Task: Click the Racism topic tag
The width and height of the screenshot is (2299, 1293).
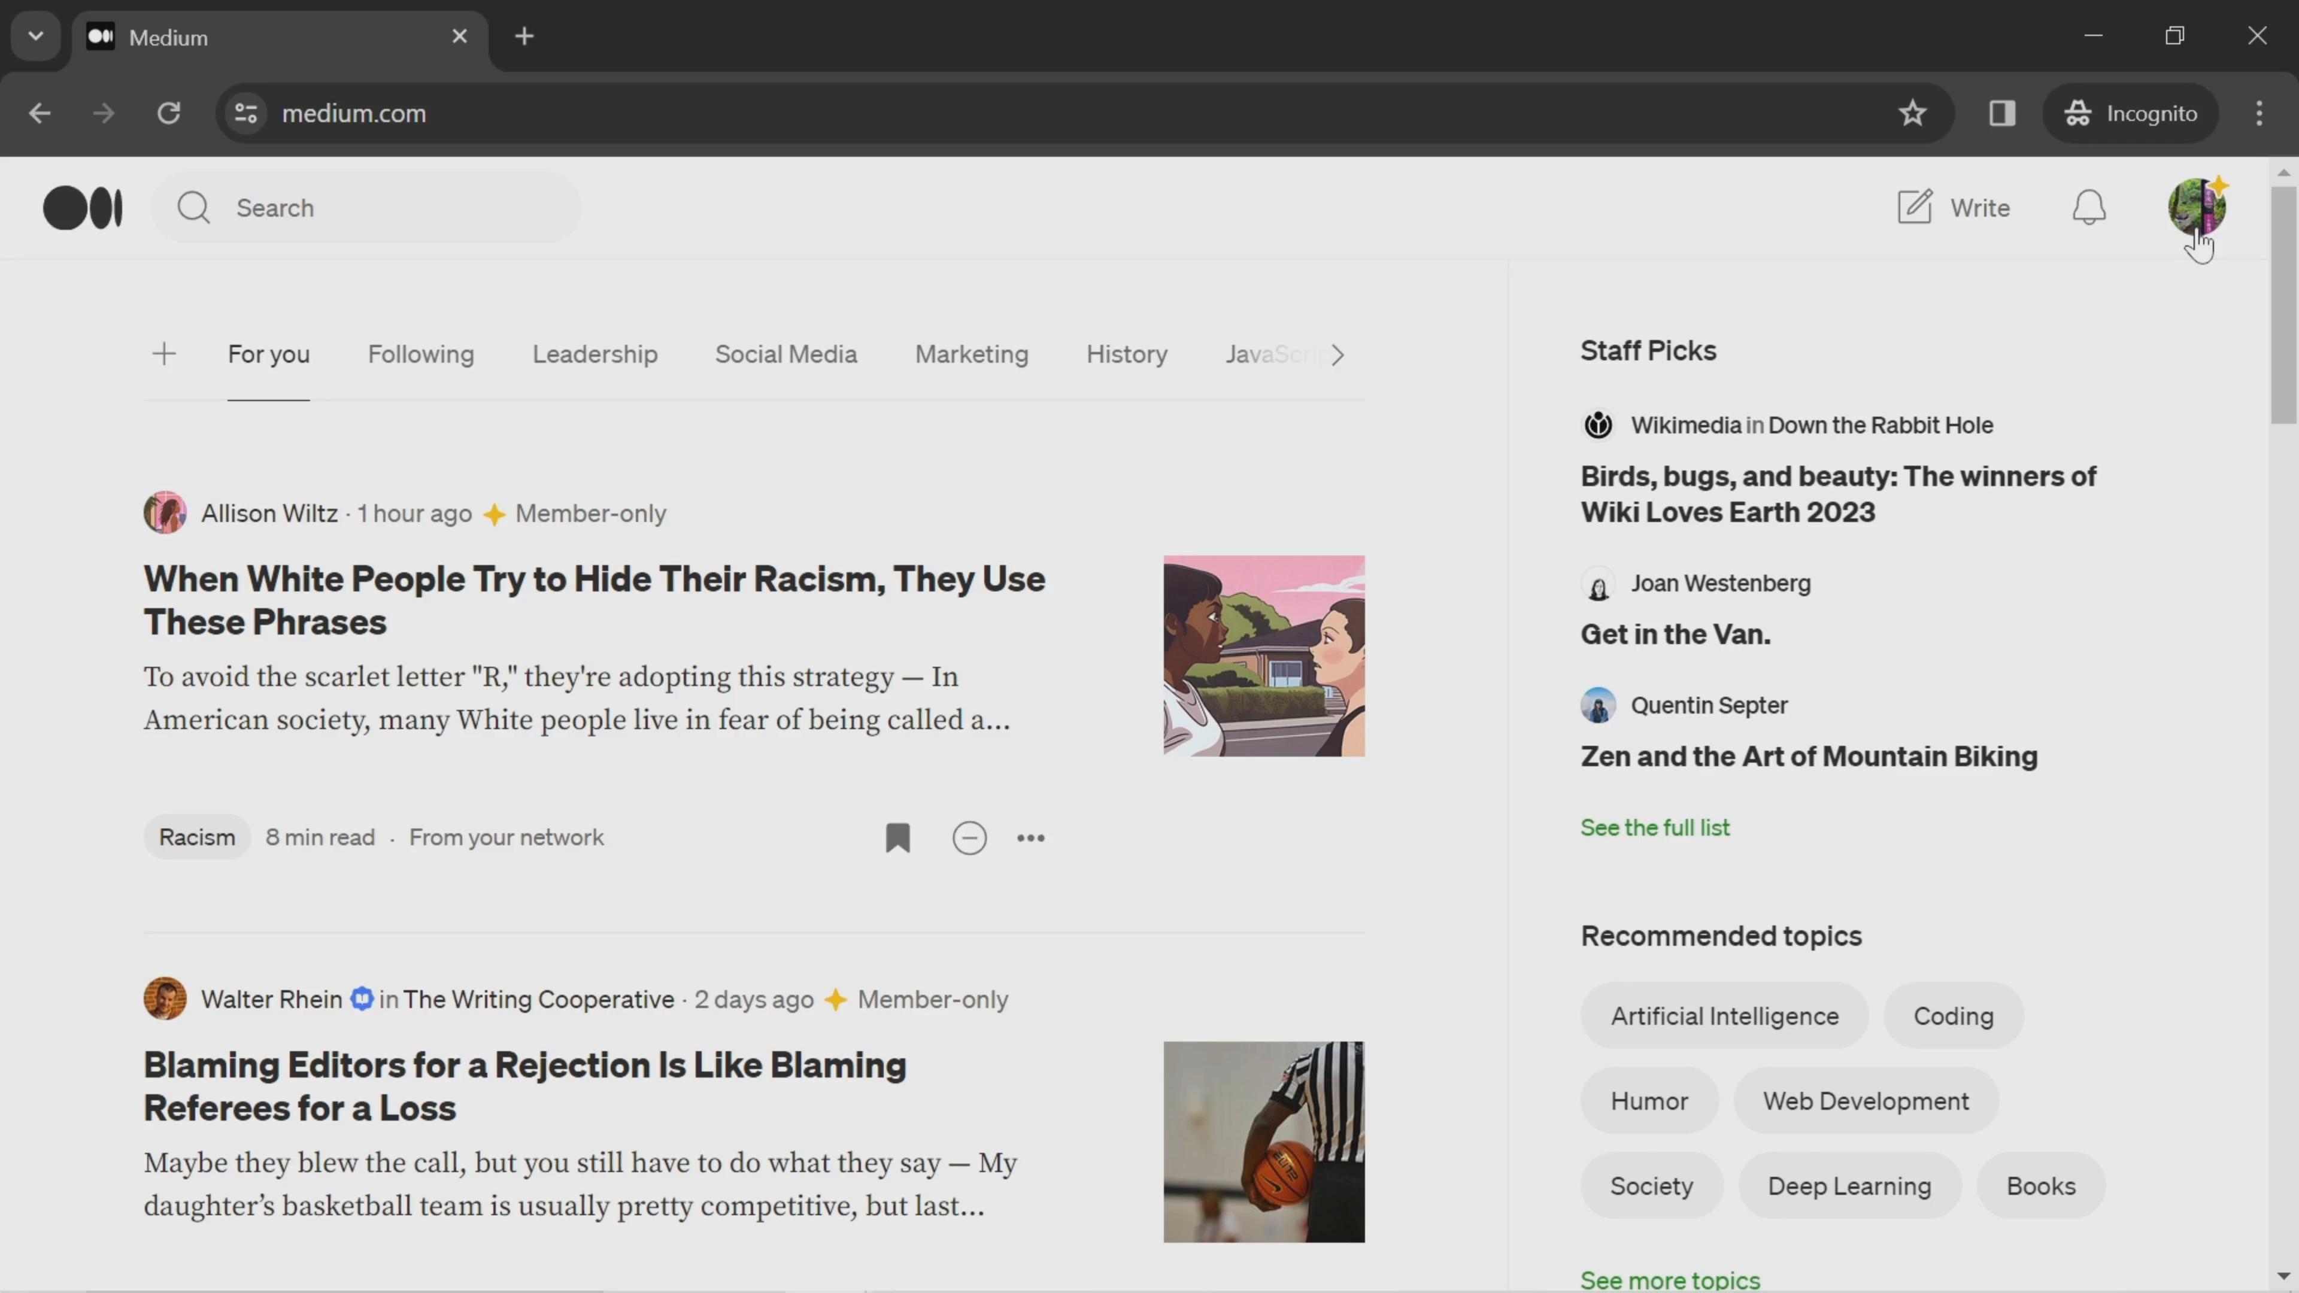Action: click(x=196, y=837)
